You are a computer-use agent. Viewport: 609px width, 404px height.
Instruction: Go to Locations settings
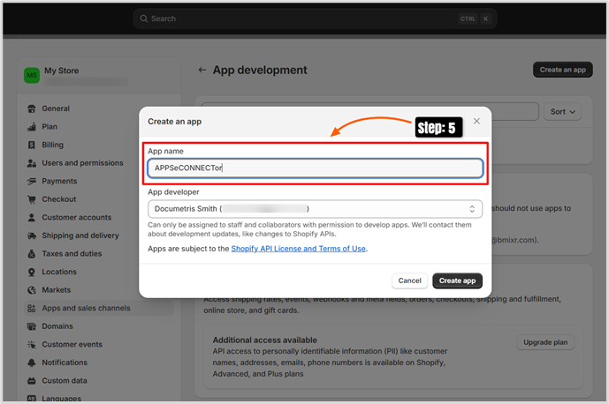click(x=59, y=273)
